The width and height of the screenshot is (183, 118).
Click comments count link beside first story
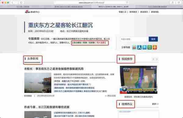[110, 96]
